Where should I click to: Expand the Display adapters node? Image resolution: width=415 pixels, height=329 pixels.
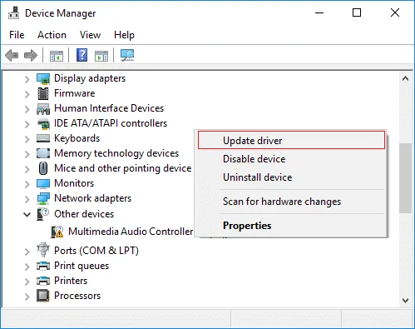pos(27,79)
